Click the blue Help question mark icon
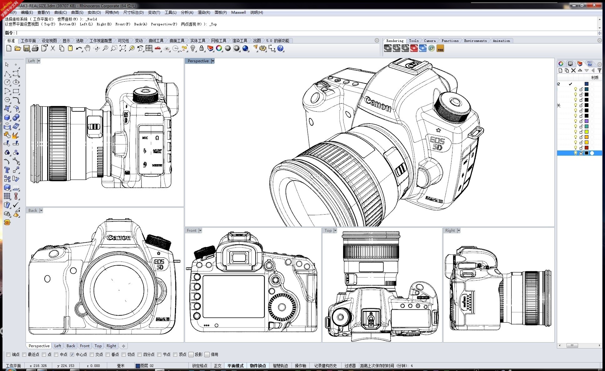The height and width of the screenshot is (371, 605). click(280, 48)
